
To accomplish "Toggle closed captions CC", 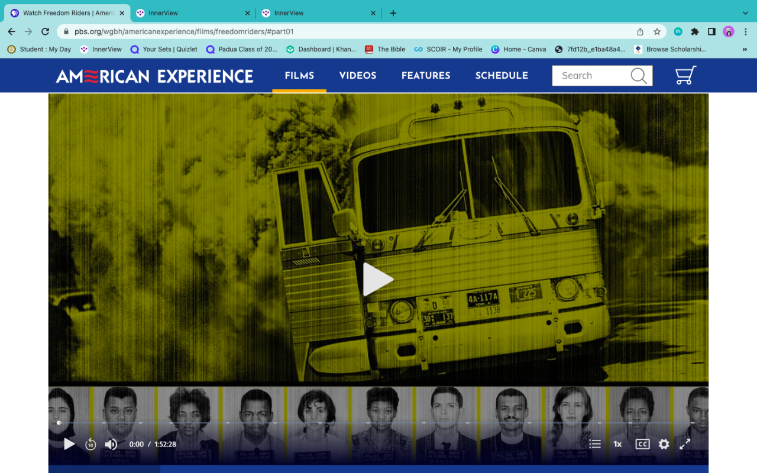I will tap(642, 444).
